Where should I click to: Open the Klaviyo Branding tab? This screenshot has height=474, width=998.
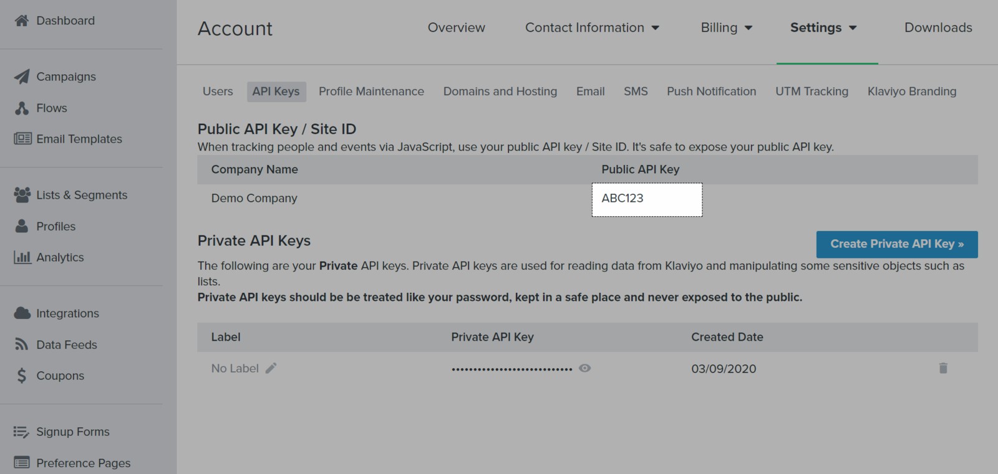(911, 92)
